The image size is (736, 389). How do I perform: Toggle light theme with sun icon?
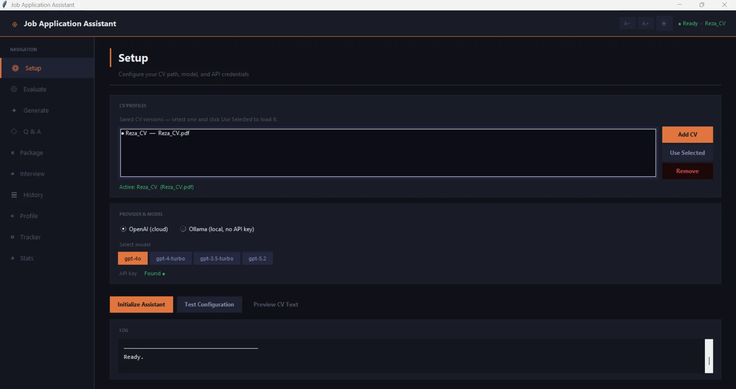coord(664,23)
